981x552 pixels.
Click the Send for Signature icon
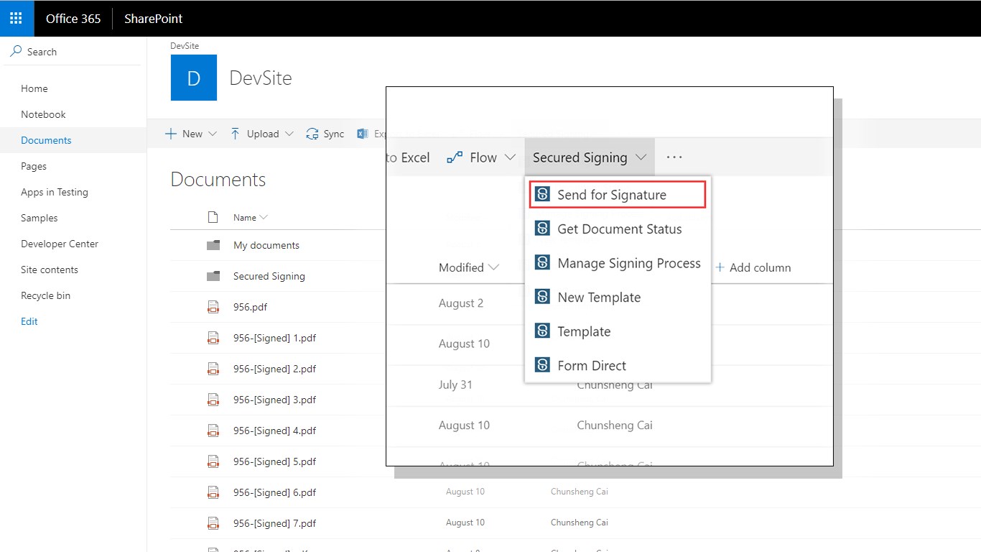543,195
